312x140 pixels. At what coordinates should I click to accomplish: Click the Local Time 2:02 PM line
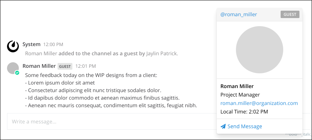244,112
